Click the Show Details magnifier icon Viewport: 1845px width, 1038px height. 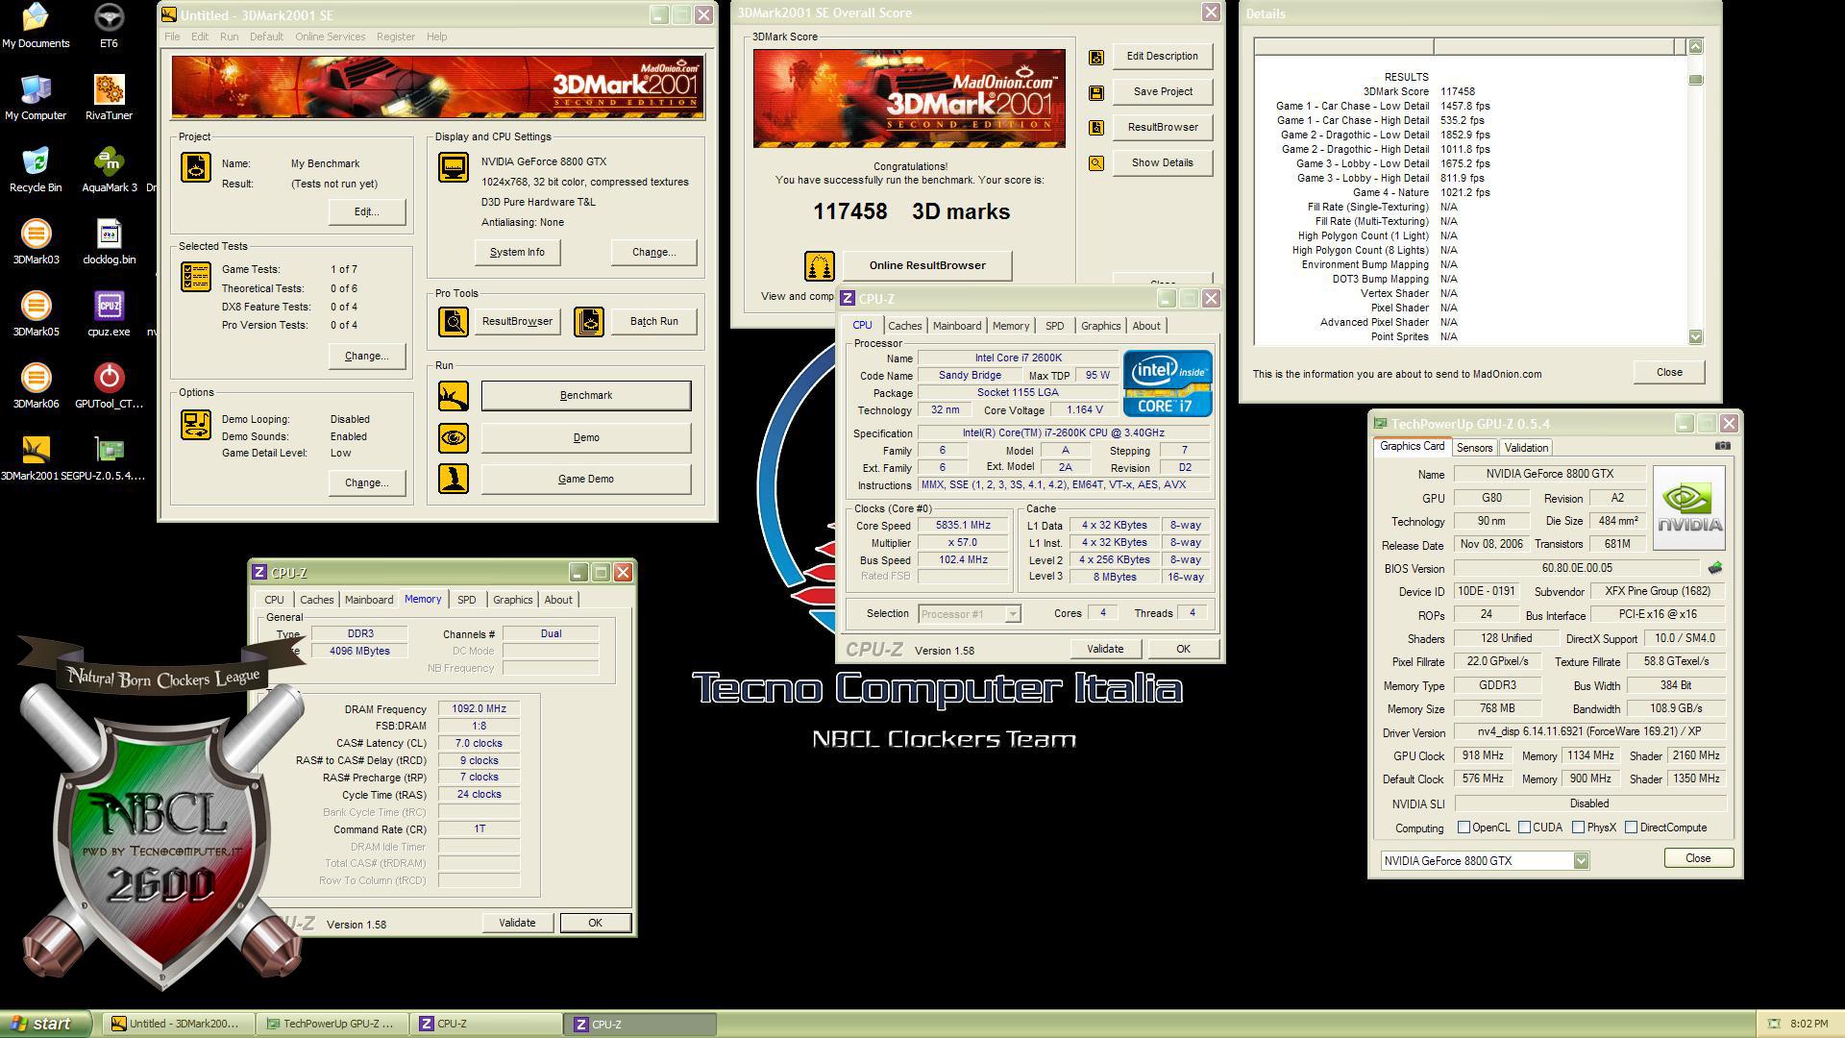point(1096,163)
